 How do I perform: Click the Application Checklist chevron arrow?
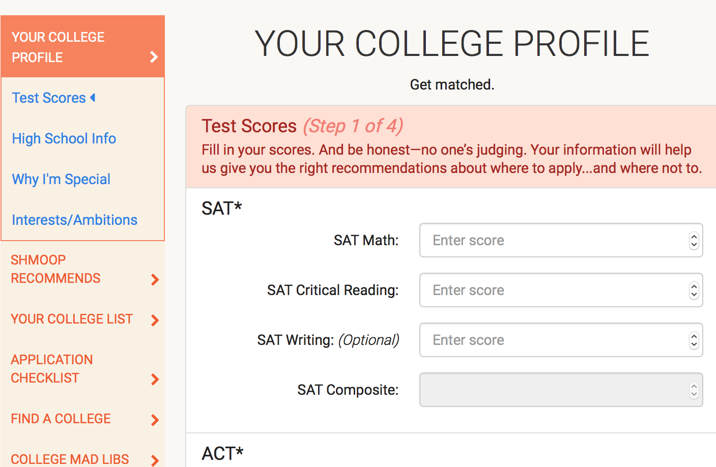[x=155, y=379]
